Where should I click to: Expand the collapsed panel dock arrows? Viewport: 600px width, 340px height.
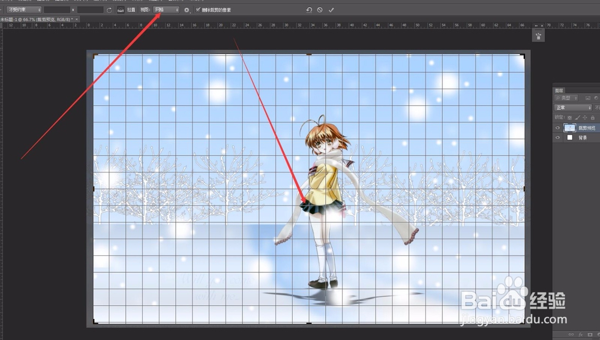tap(536, 26)
